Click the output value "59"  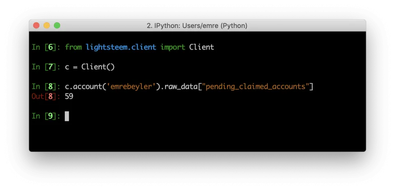(69, 96)
